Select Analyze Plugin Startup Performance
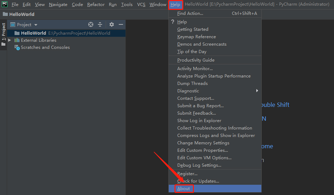Screen dimensions: 334x195 point(215,76)
